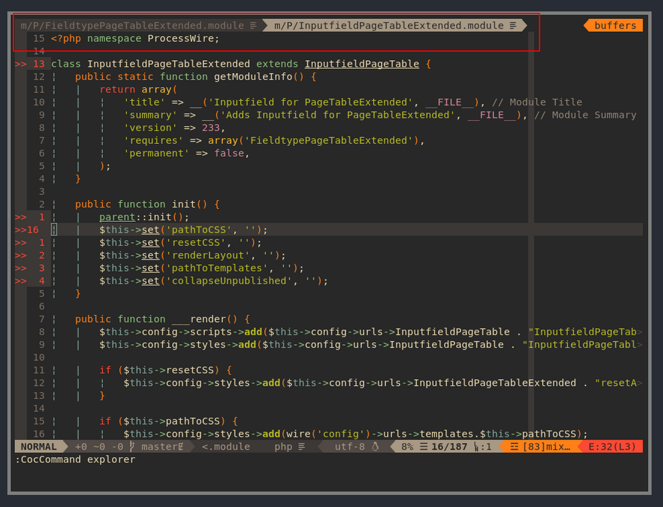Screen dimensions: 663x507
Task: Click the Linux penguin icon beside utf-8
Action: click(x=375, y=447)
